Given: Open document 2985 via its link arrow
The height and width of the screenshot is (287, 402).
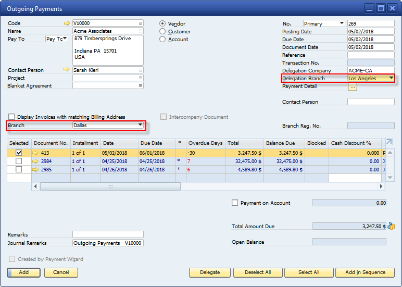Looking at the screenshot, I should click(x=35, y=169).
